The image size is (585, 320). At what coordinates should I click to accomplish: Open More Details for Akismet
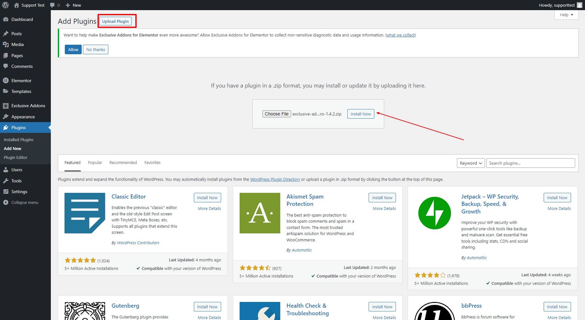click(x=384, y=208)
